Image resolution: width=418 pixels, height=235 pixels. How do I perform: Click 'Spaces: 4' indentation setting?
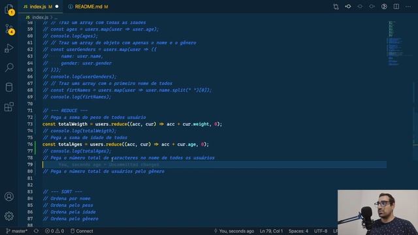[298, 231]
